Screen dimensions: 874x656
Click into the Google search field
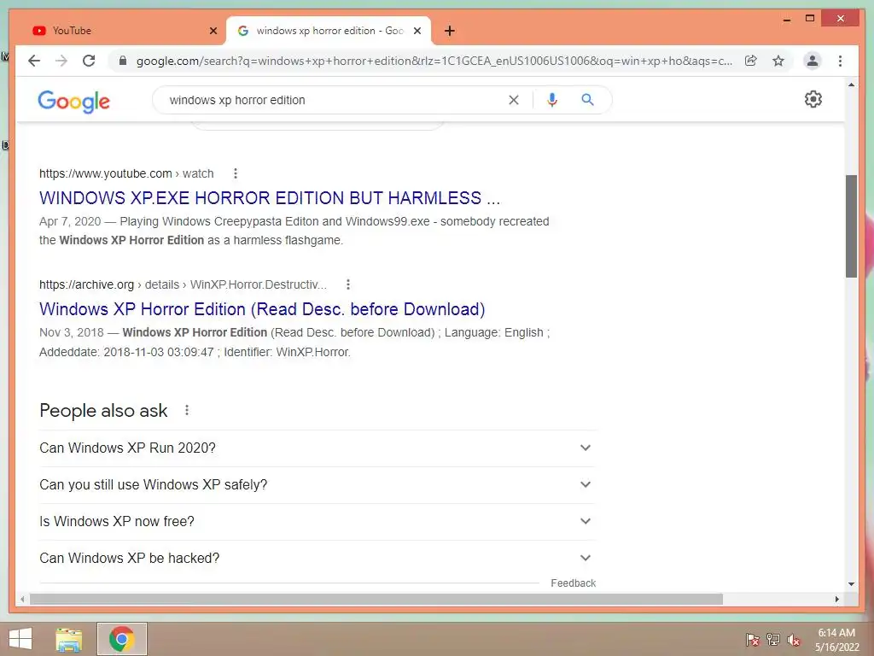click(x=335, y=100)
